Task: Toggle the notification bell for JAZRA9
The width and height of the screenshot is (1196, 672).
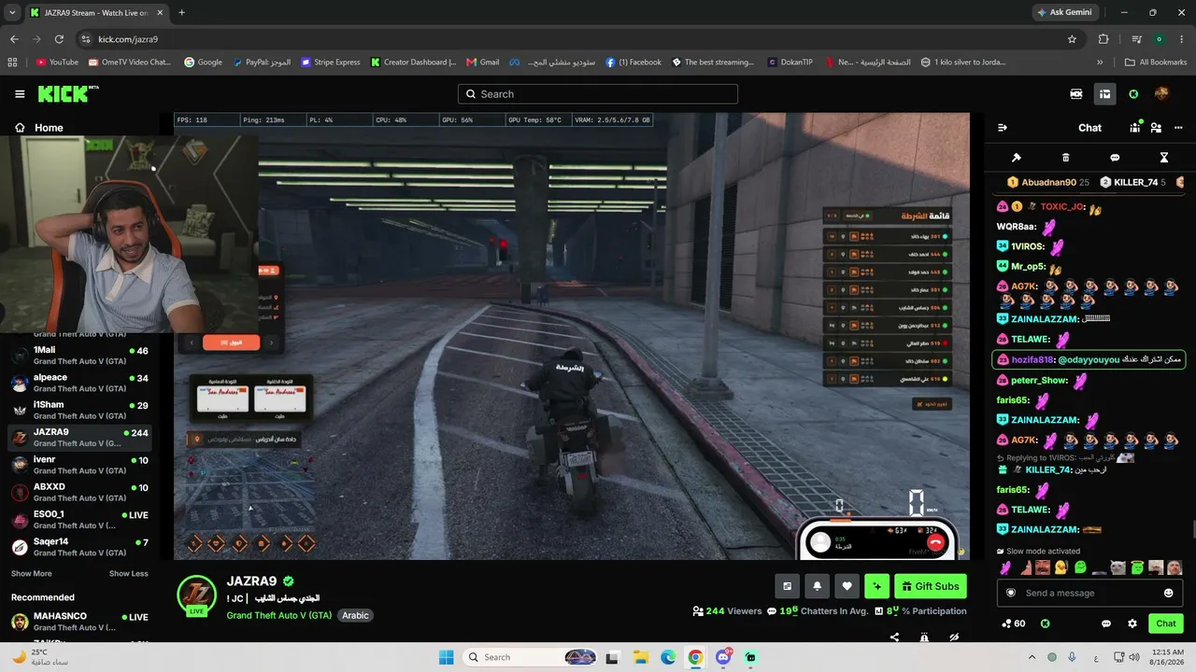Action: click(817, 586)
